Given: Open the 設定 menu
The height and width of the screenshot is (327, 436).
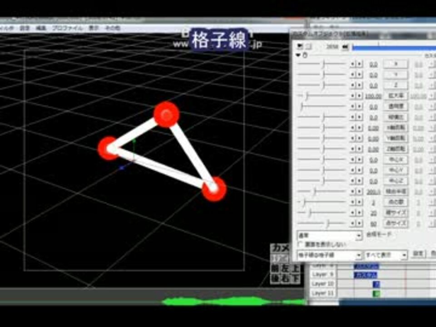Looking at the screenshot, I should (x=25, y=28).
